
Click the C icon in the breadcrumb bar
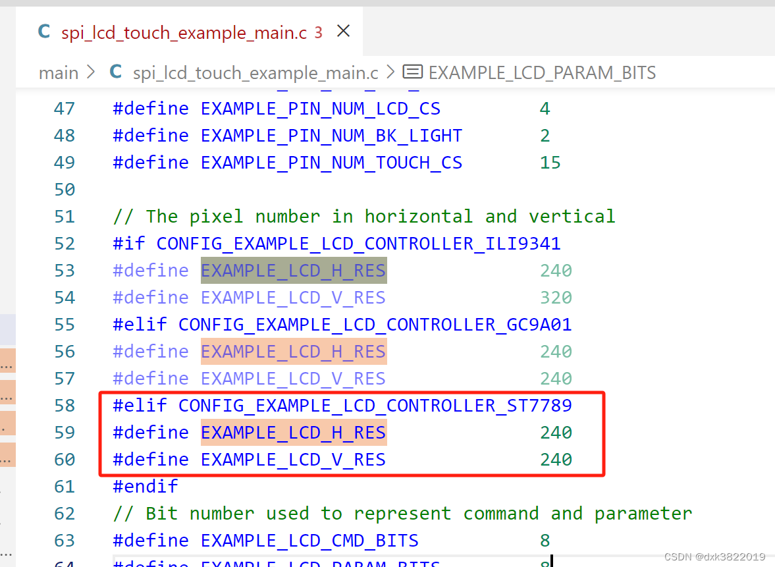click(x=115, y=72)
